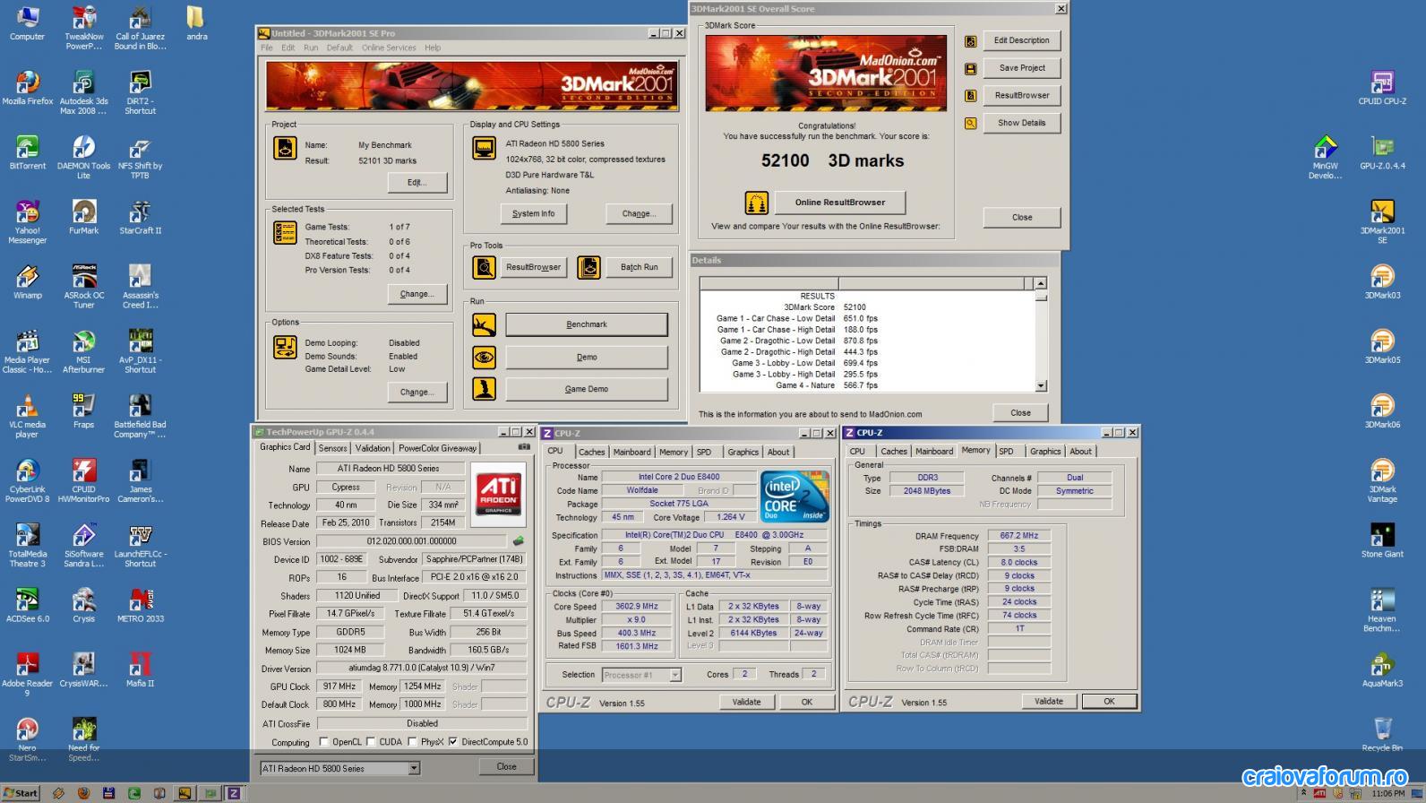
Task: Click the system tray clock
Action: [1388, 793]
